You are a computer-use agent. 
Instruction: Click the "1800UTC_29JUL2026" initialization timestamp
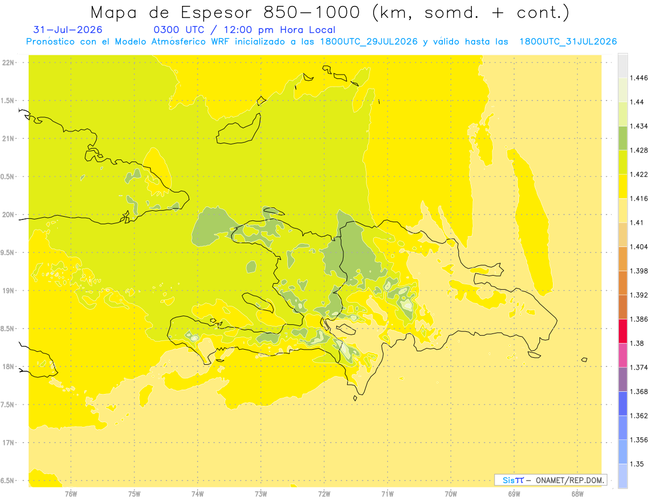coord(369,42)
